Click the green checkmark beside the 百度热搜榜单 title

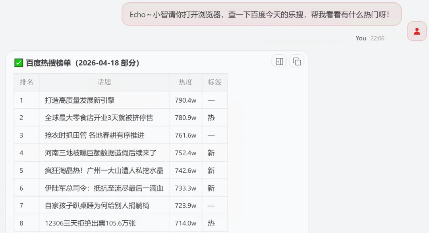tap(19, 63)
